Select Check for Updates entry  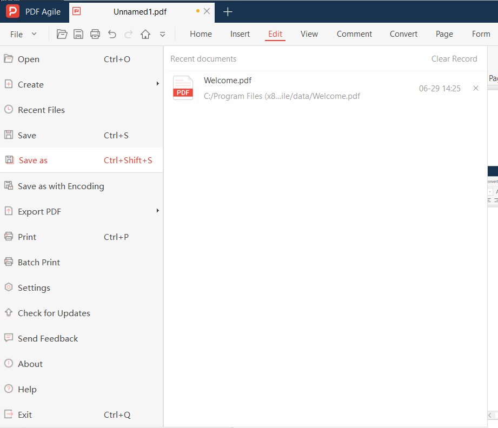coord(81,313)
